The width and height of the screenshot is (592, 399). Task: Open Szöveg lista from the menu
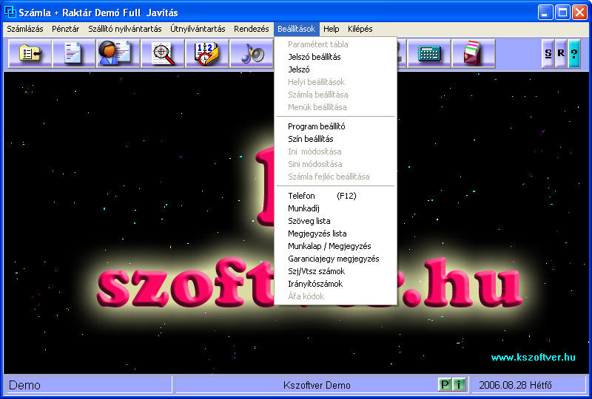[336, 221]
